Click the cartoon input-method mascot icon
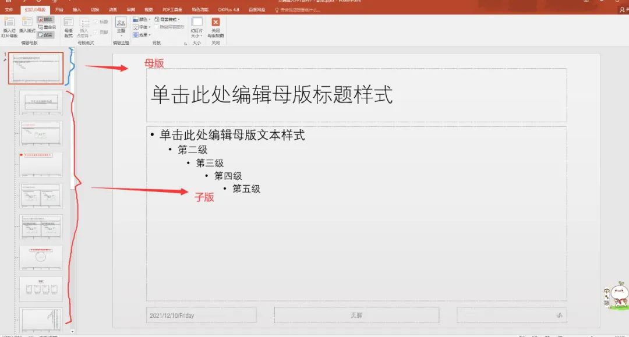Image resolution: width=629 pixels, height=337 pixels. point(617,295)
